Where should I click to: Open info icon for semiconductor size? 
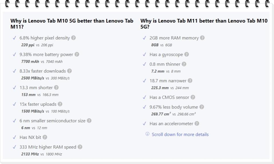(x=89, y=121)
